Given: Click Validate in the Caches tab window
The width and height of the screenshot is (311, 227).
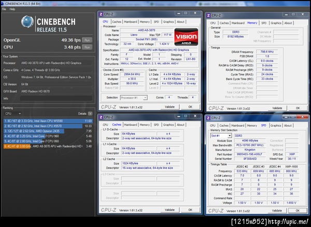Looking at the screenshot, I should pyautogui.click(x=169, y=210).
